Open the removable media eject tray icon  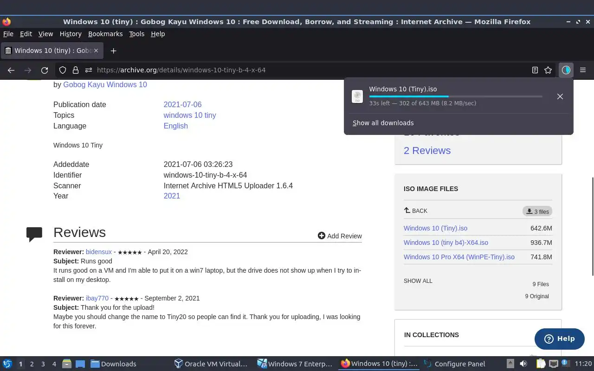(510, 364)
